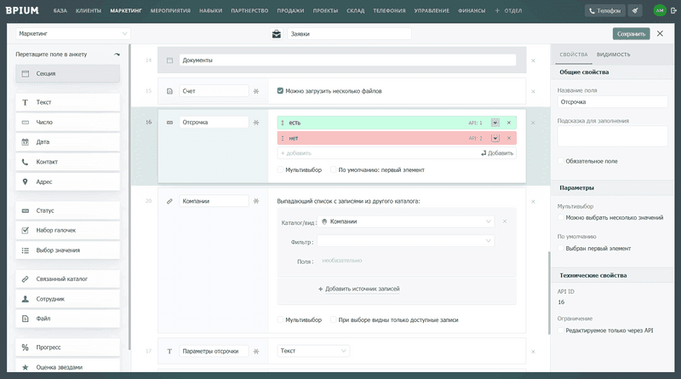This screenshot has width=681, height=379.
Task: Open the Текст type dropdown
Action: tap(313, 351)
